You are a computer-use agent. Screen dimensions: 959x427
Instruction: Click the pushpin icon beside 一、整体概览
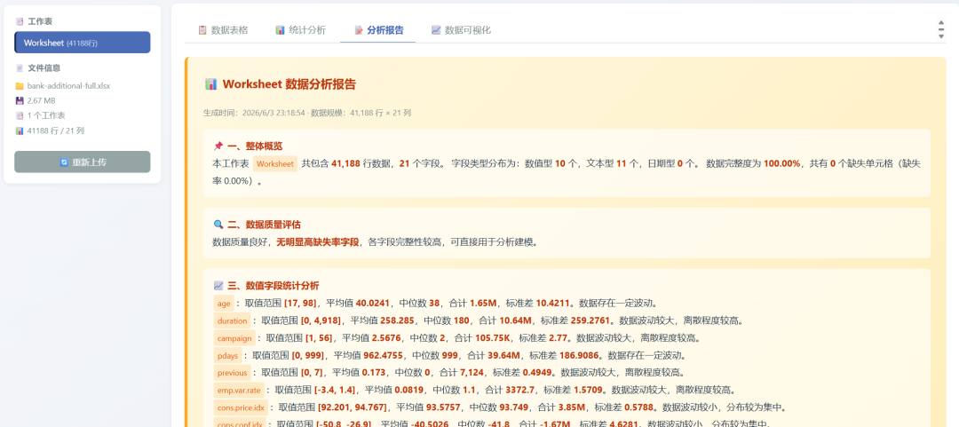pos(218,146)
